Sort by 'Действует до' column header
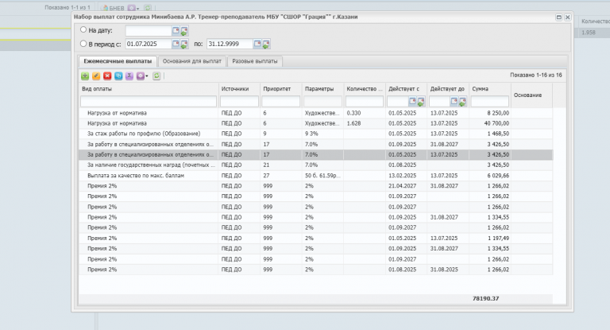The image size is (610, 330). tap(448, 89)
